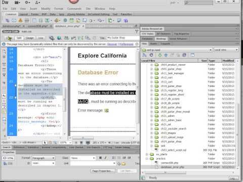Toggle Bold in Properties panel

pos(101,158)
